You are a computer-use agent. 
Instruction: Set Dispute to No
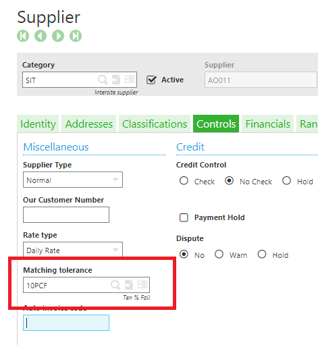(184, 255)
